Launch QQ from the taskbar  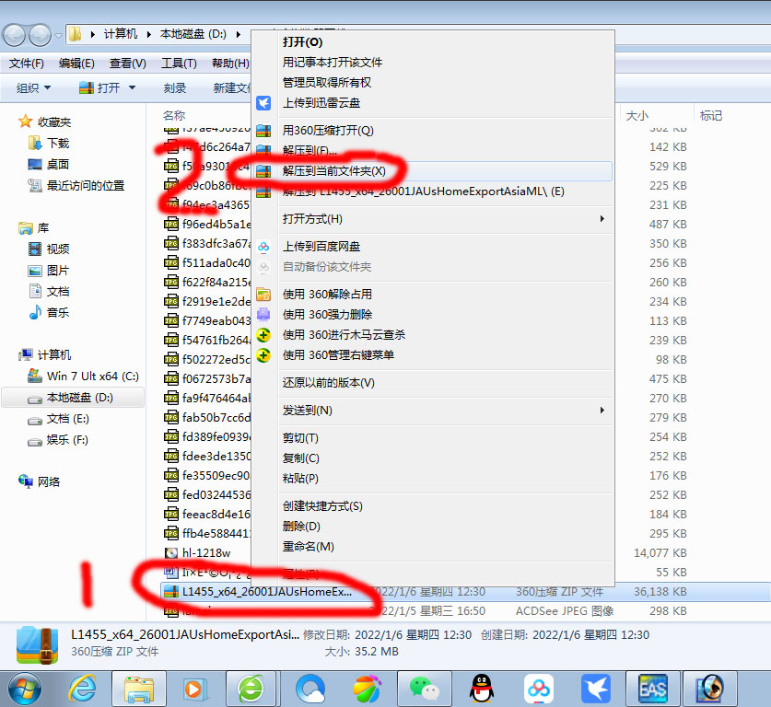pyautogui.click(x=481, y=689)
